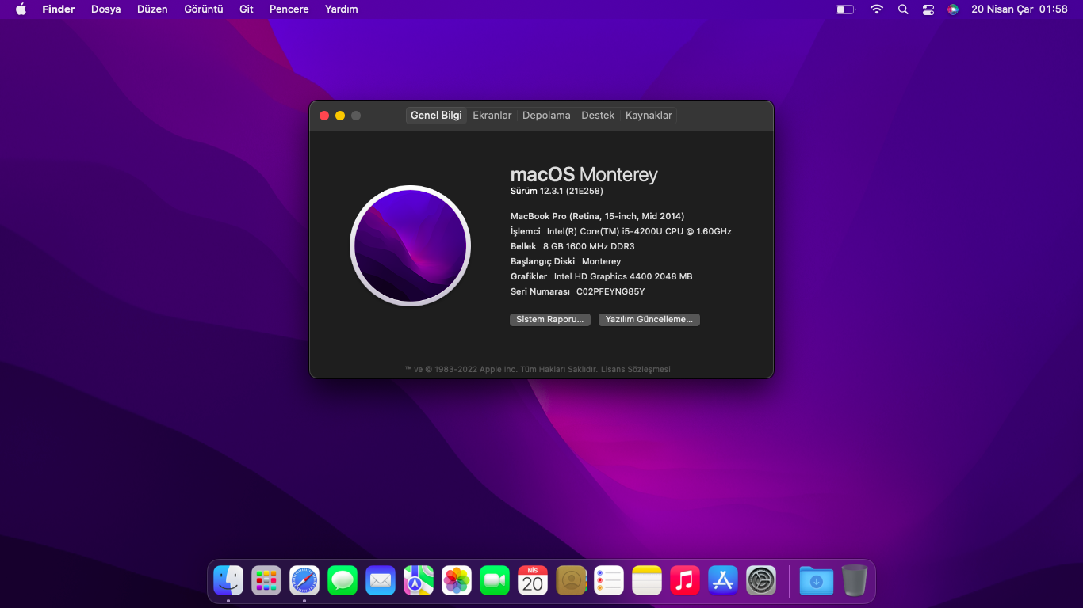The height and width of the screenshot is (608, 1083).
Task: Open the Düzen menu
Action: pos(152,9)
